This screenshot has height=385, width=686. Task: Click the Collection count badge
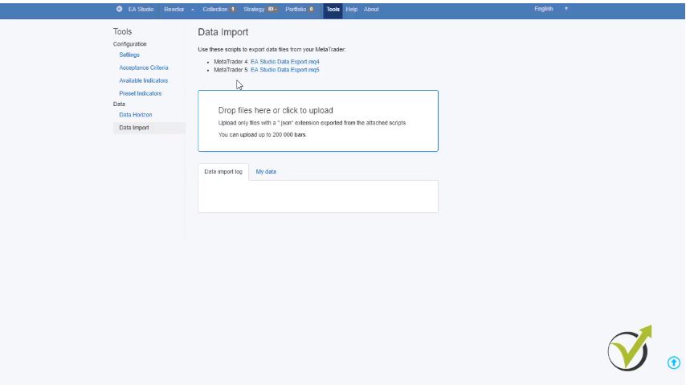[x=233, y=9]
